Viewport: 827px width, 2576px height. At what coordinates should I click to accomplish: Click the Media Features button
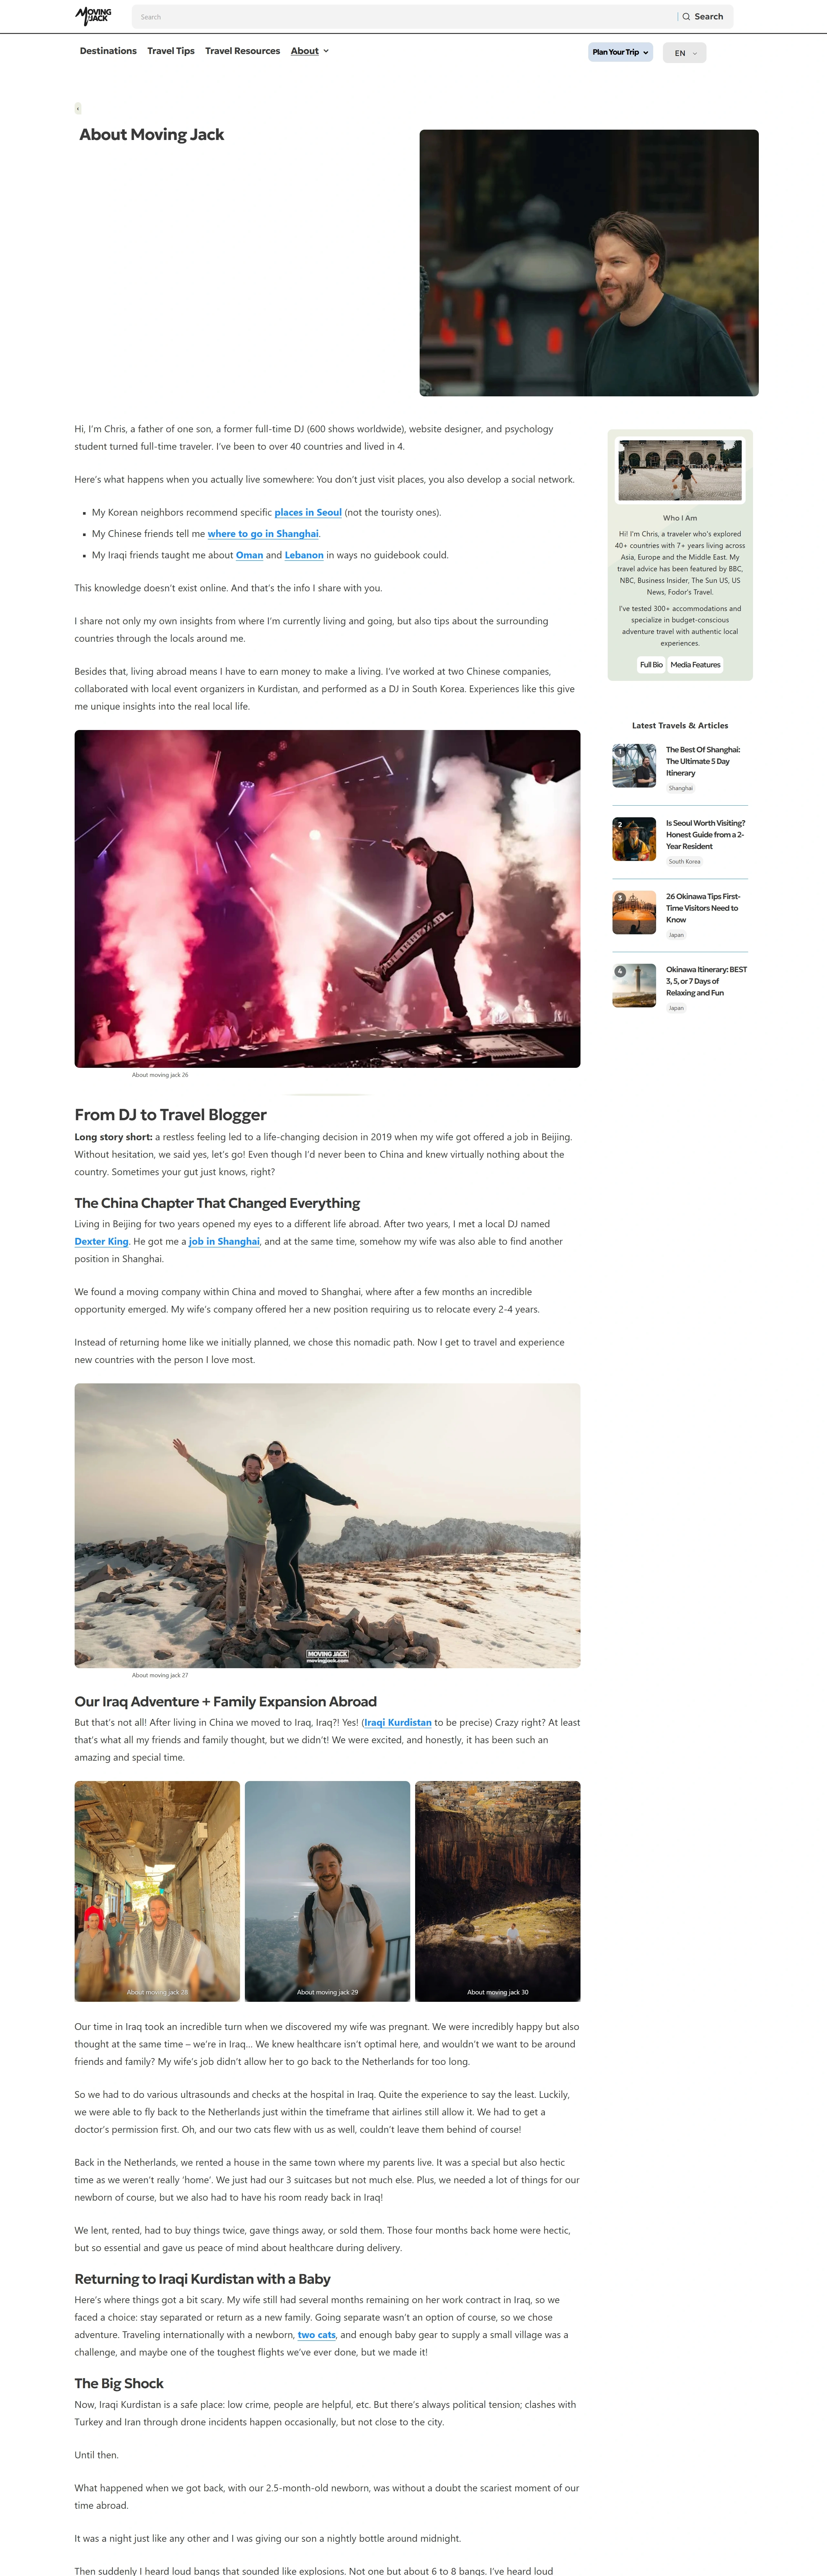coord(695,665)
